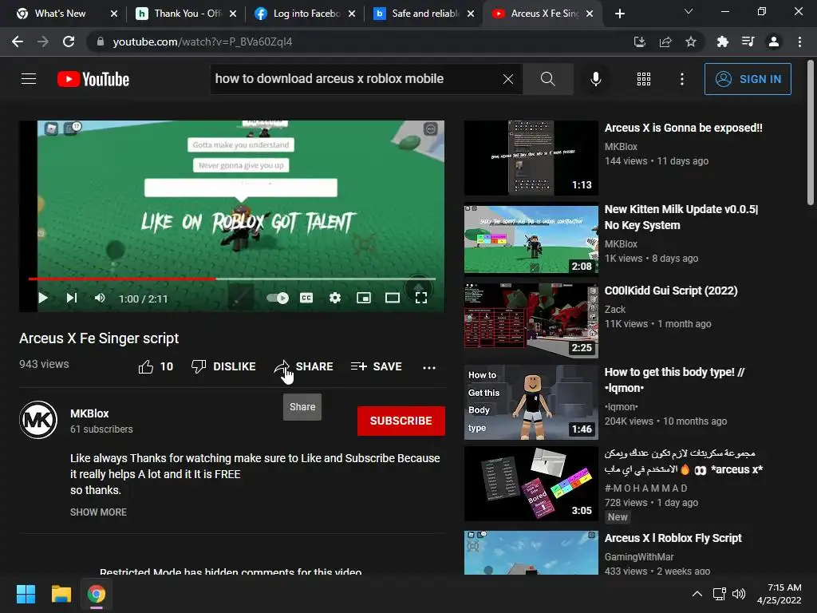Open 'How to get this body type!' thumbnail
This screenshot has height=613, width=817.
531,402
